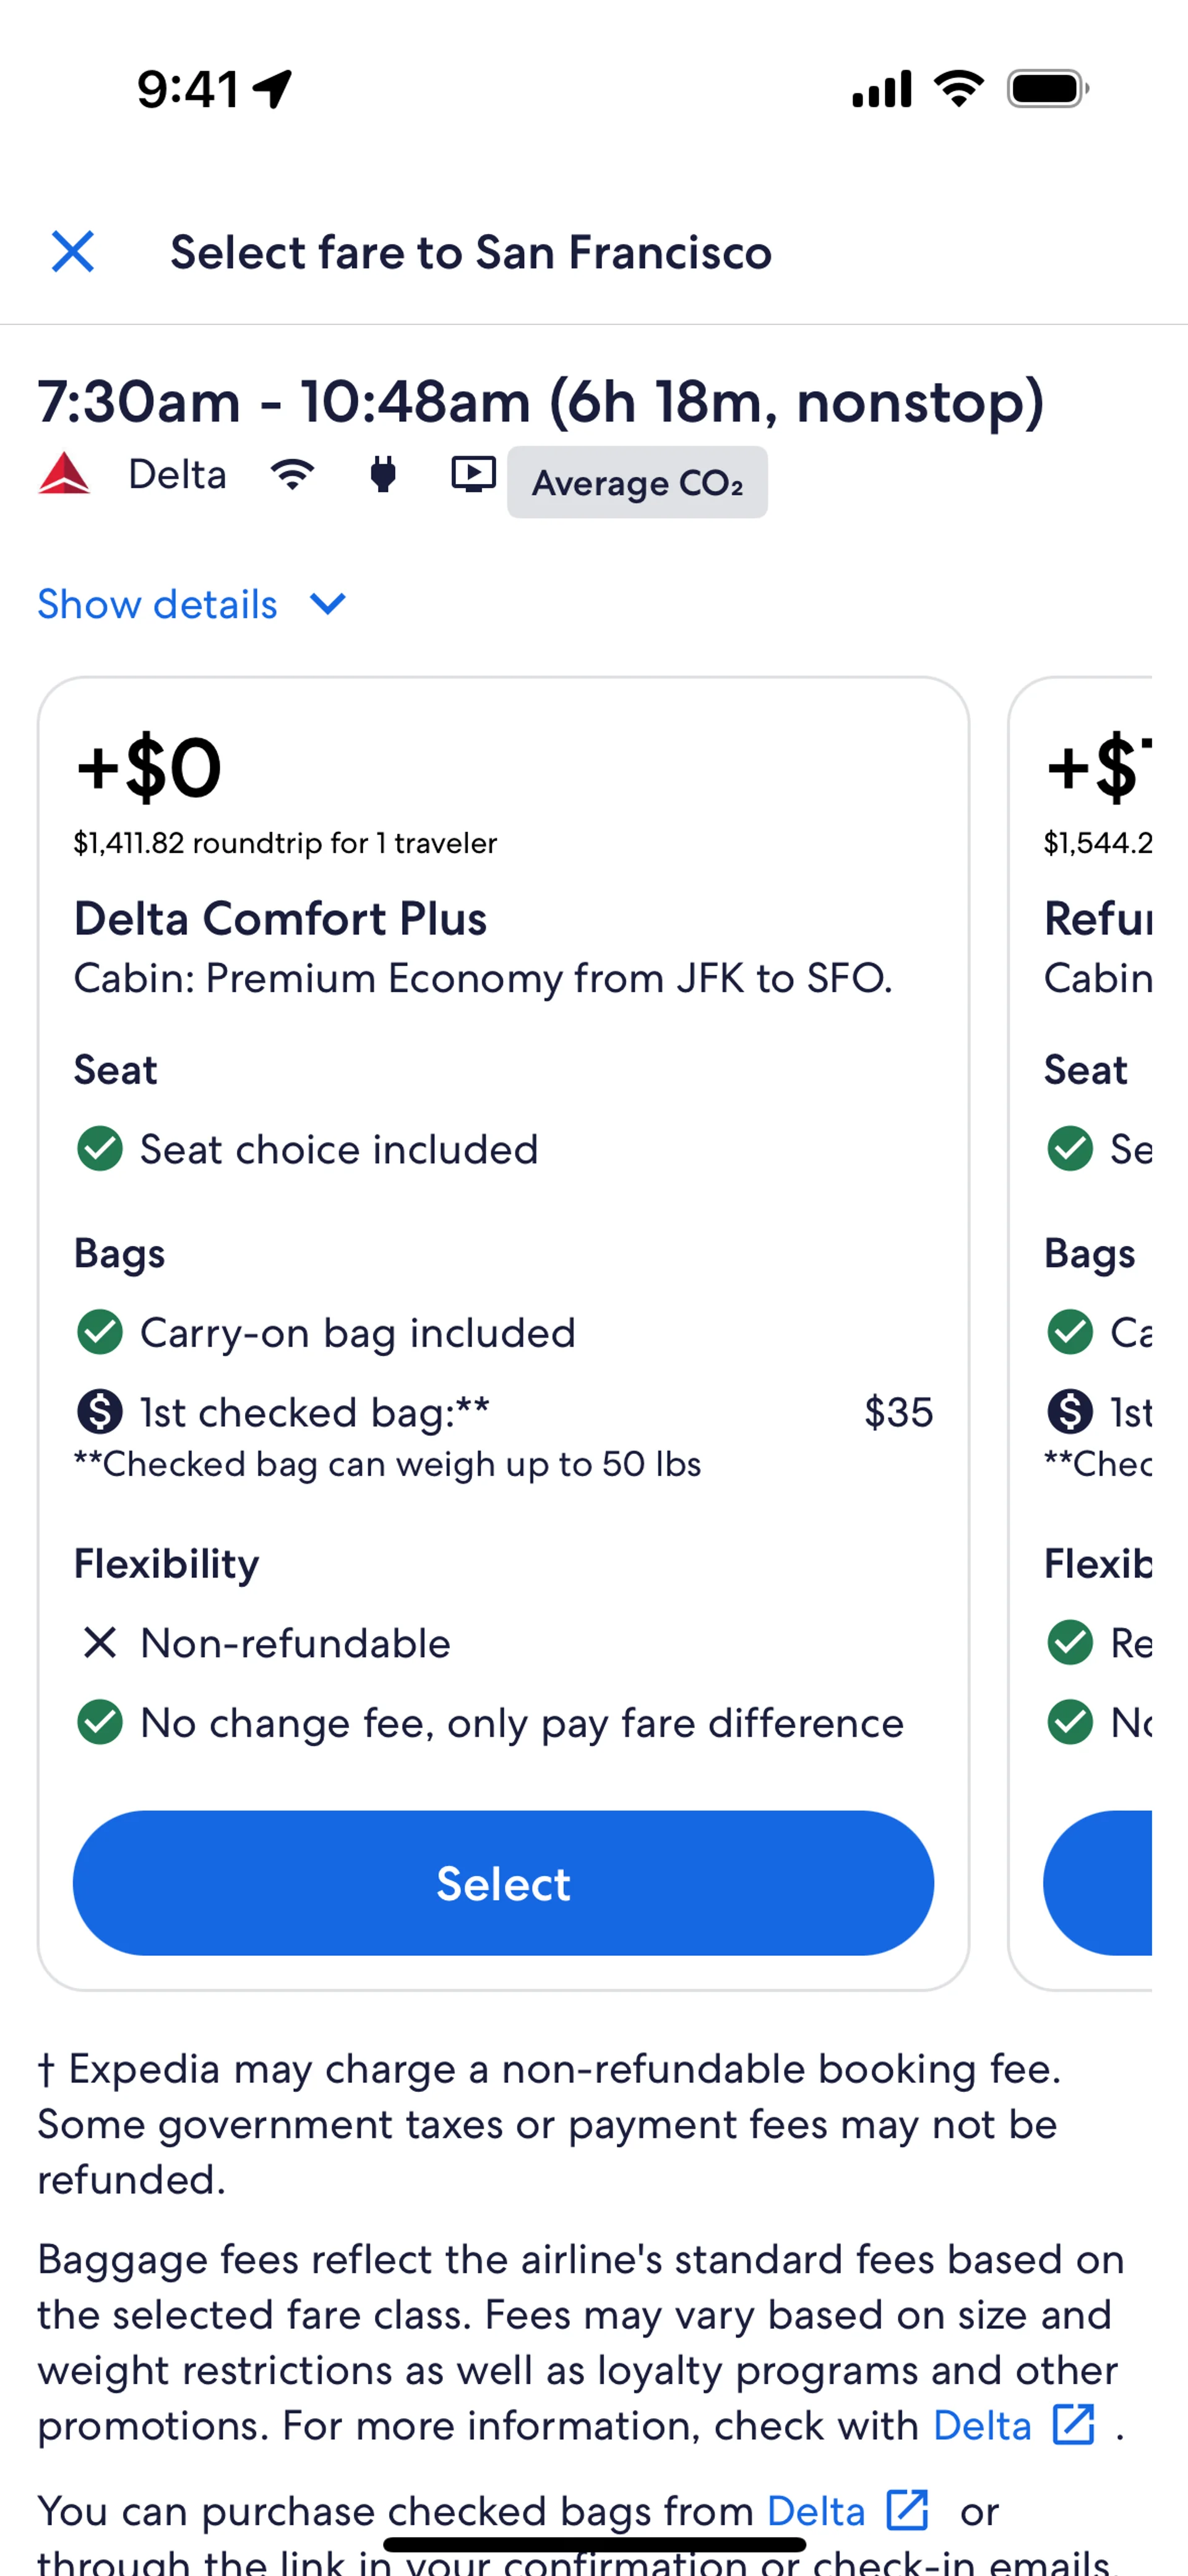Tap the $35 checked bag fee
The width and height of the screenshot is (1188, 2576).
[x=898, y=1412]
